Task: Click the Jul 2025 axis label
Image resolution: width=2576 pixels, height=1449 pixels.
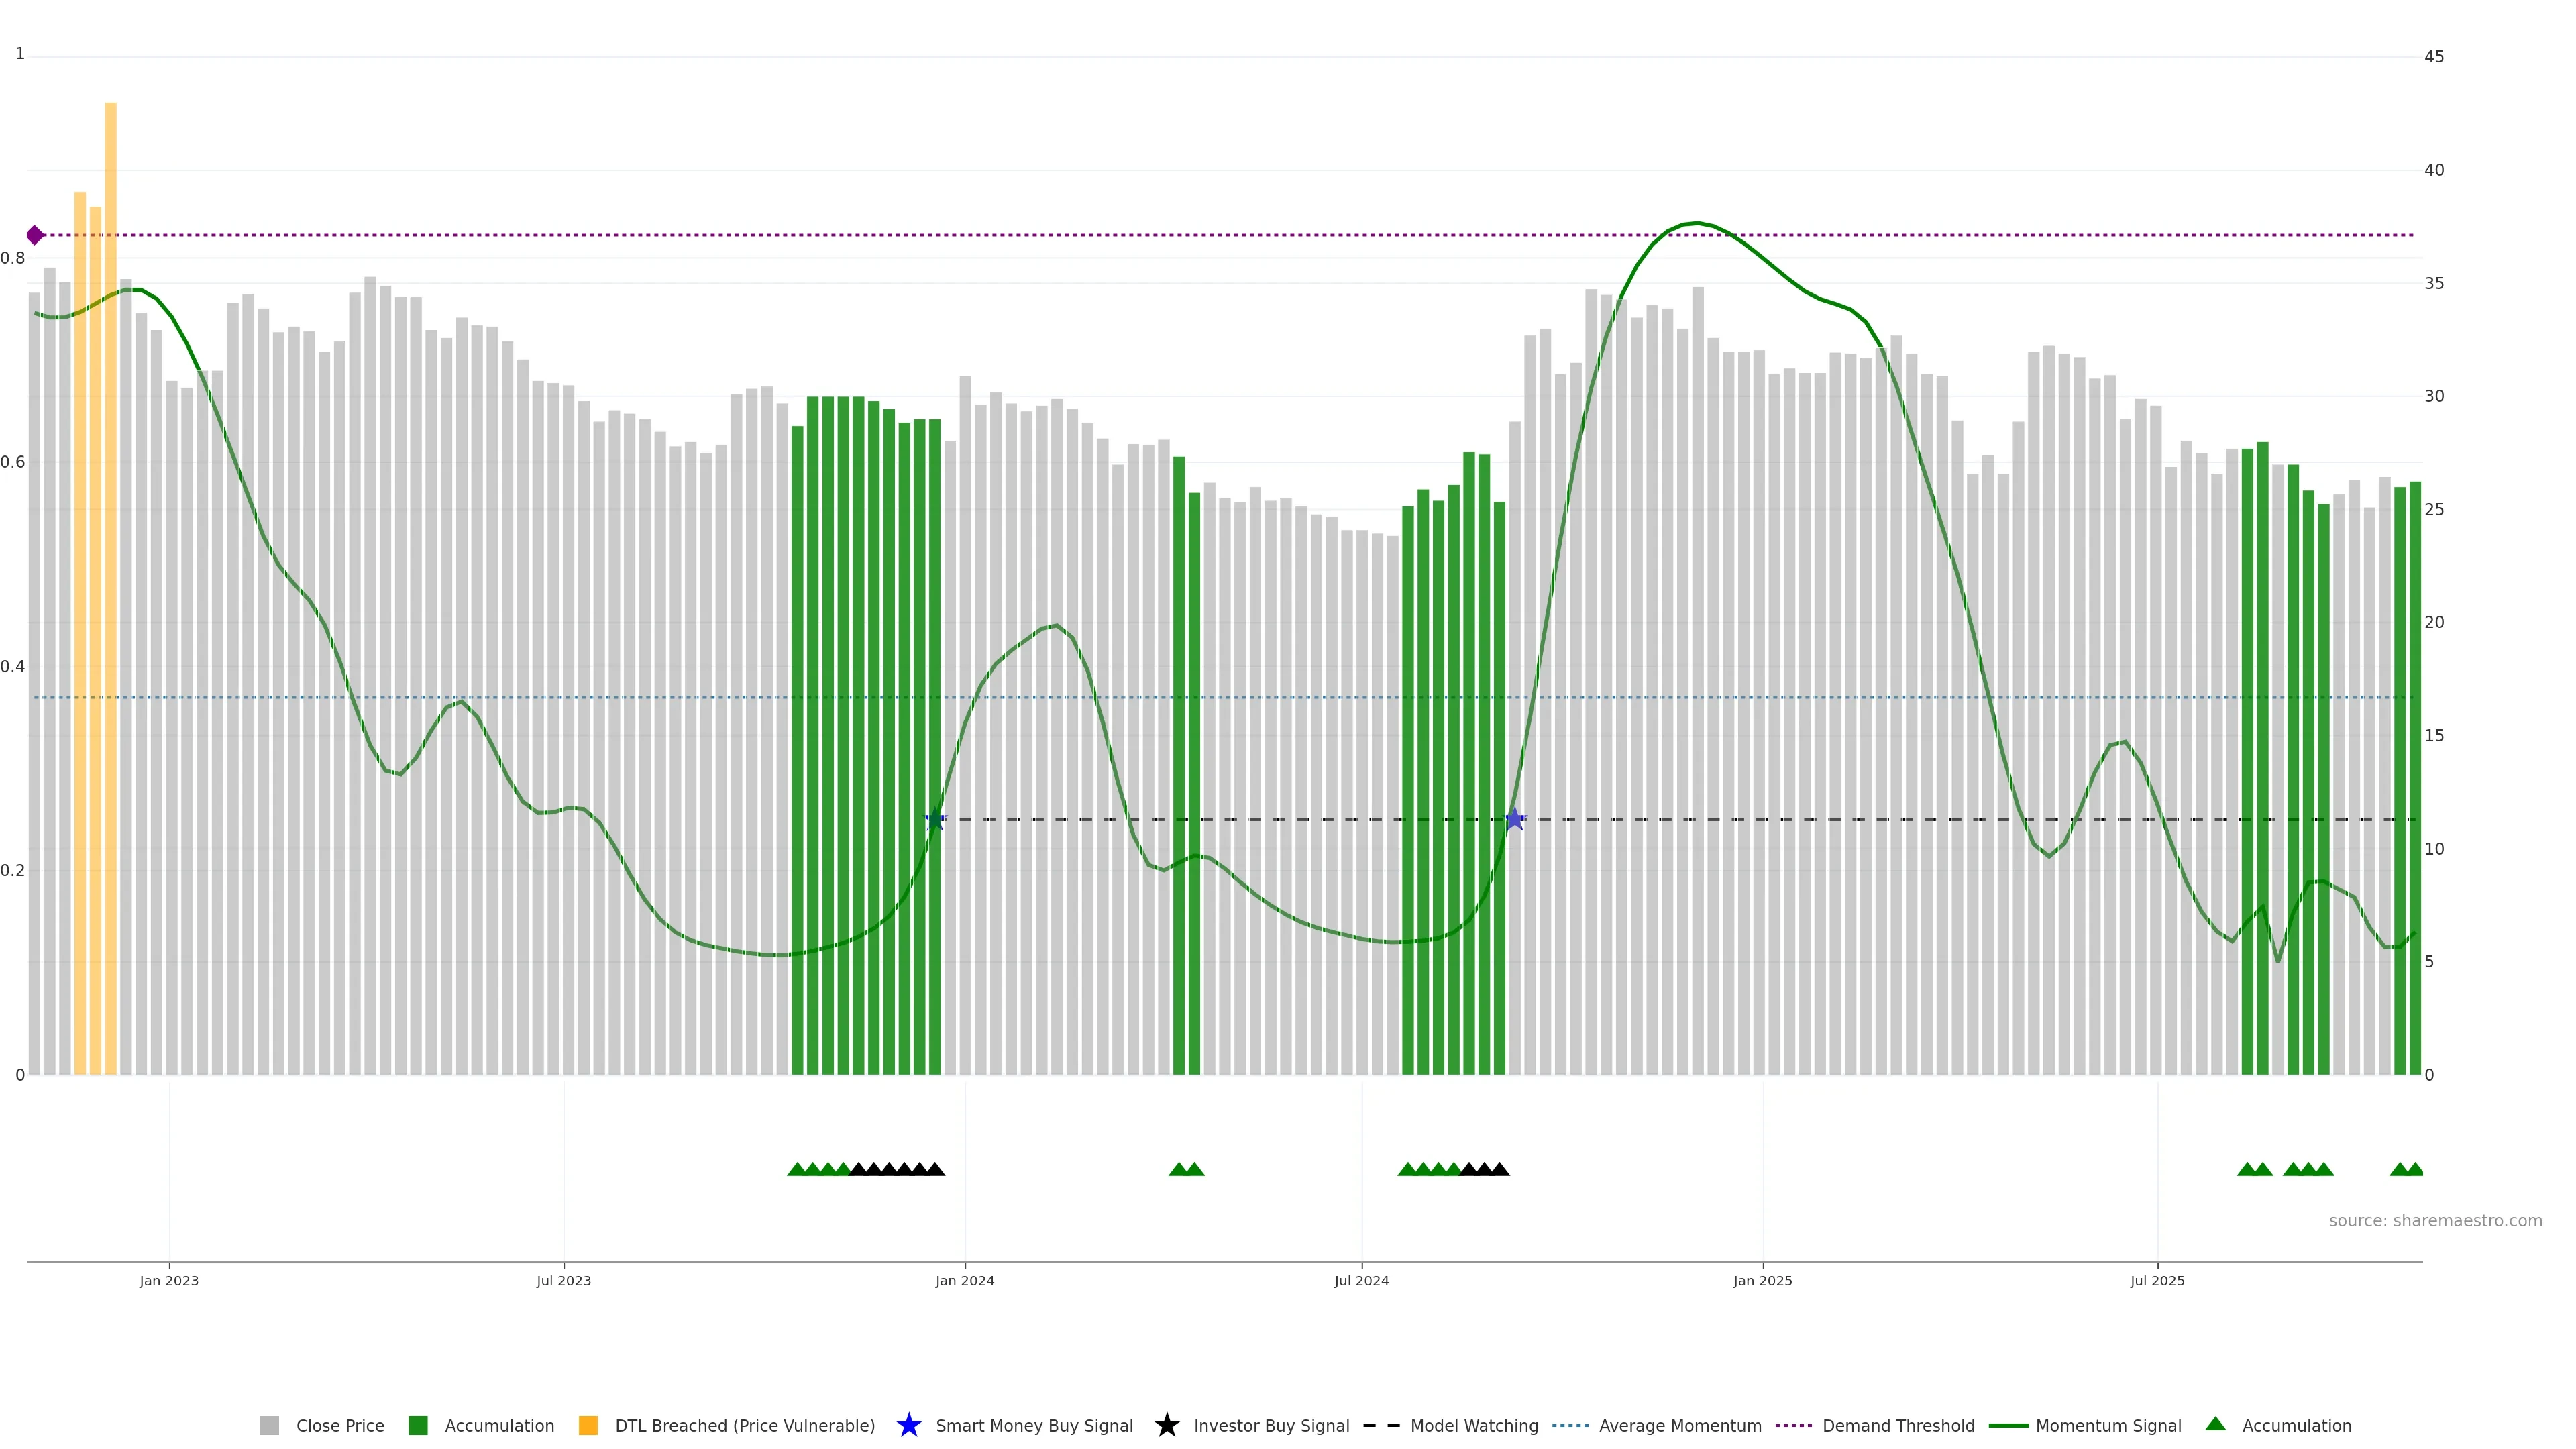Action: coord(2157,1281)
